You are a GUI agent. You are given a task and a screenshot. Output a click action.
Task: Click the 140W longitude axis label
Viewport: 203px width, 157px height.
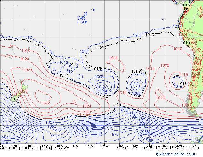pos(90,146)
